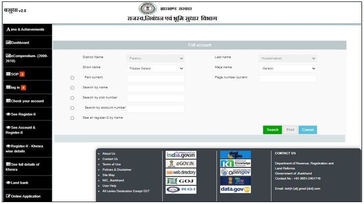Choose See all register-2 by name option

click(x=72, y=118)
